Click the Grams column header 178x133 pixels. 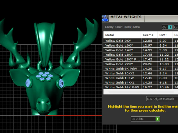[149, 35]
